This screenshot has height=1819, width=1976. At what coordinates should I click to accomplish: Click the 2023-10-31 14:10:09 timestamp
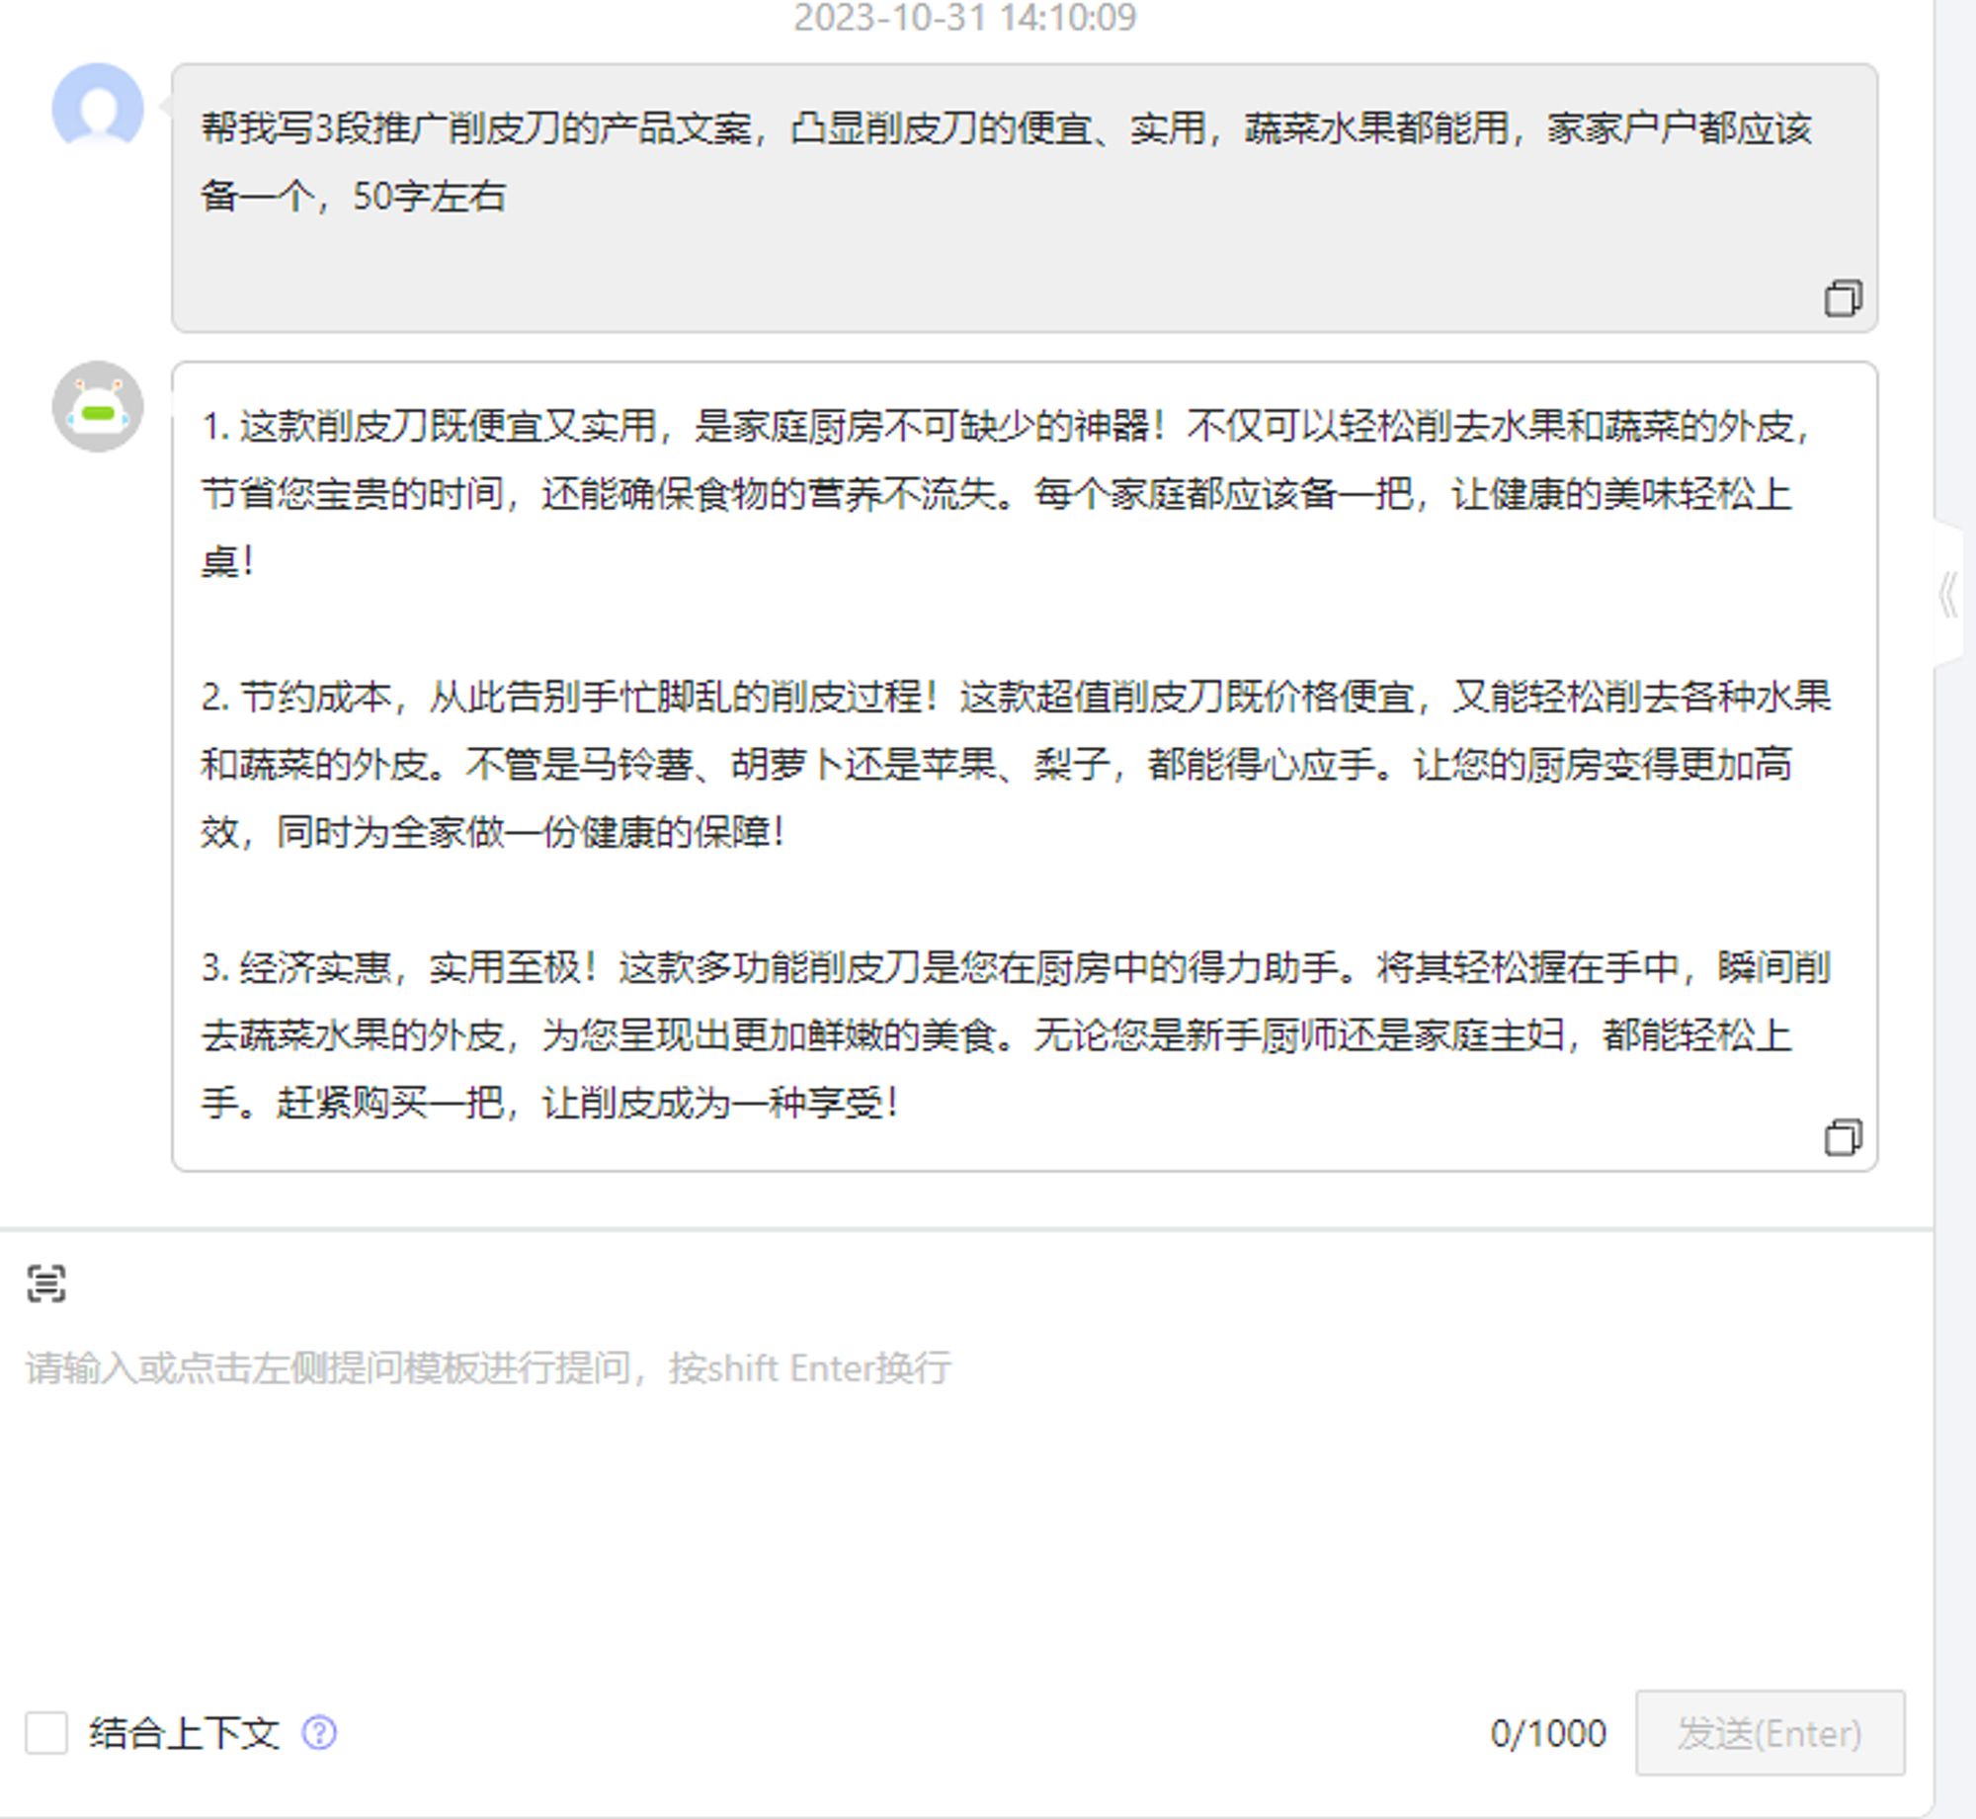[x=964, y=18]
